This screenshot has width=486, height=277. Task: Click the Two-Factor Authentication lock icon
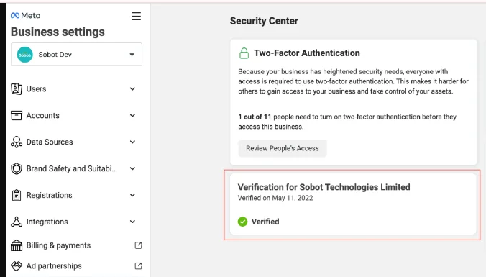(244, 53)
